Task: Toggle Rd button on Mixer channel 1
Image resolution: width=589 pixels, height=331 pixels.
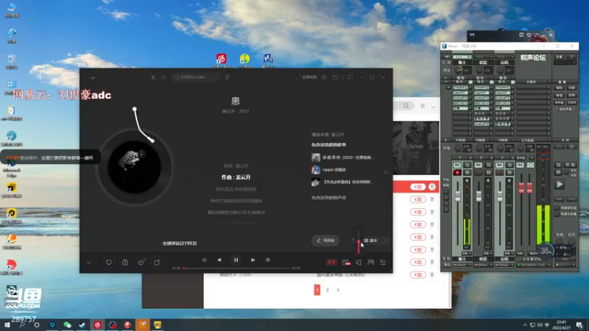Action: (456, 165)
